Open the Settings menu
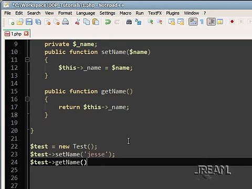 pyautogui.click(x=107, y=13)
